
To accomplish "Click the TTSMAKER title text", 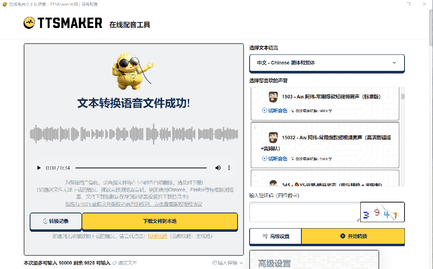I will pos(69,23).
